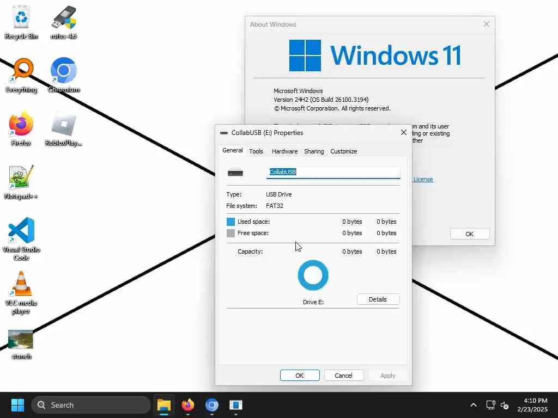
Task: Select the RobloxPlayer desktop icon
Action: 63,128
